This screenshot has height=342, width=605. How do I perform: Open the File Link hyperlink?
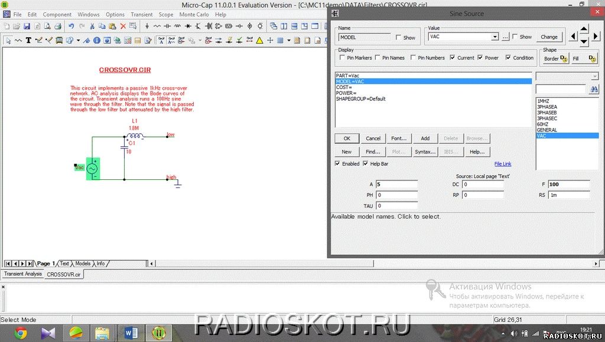[502, 164]
